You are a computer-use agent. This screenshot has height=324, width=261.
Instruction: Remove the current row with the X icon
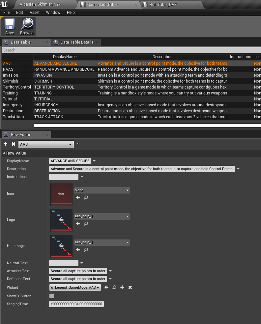[14, 144]
